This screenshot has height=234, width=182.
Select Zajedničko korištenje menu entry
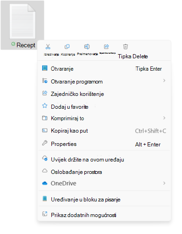104,94
